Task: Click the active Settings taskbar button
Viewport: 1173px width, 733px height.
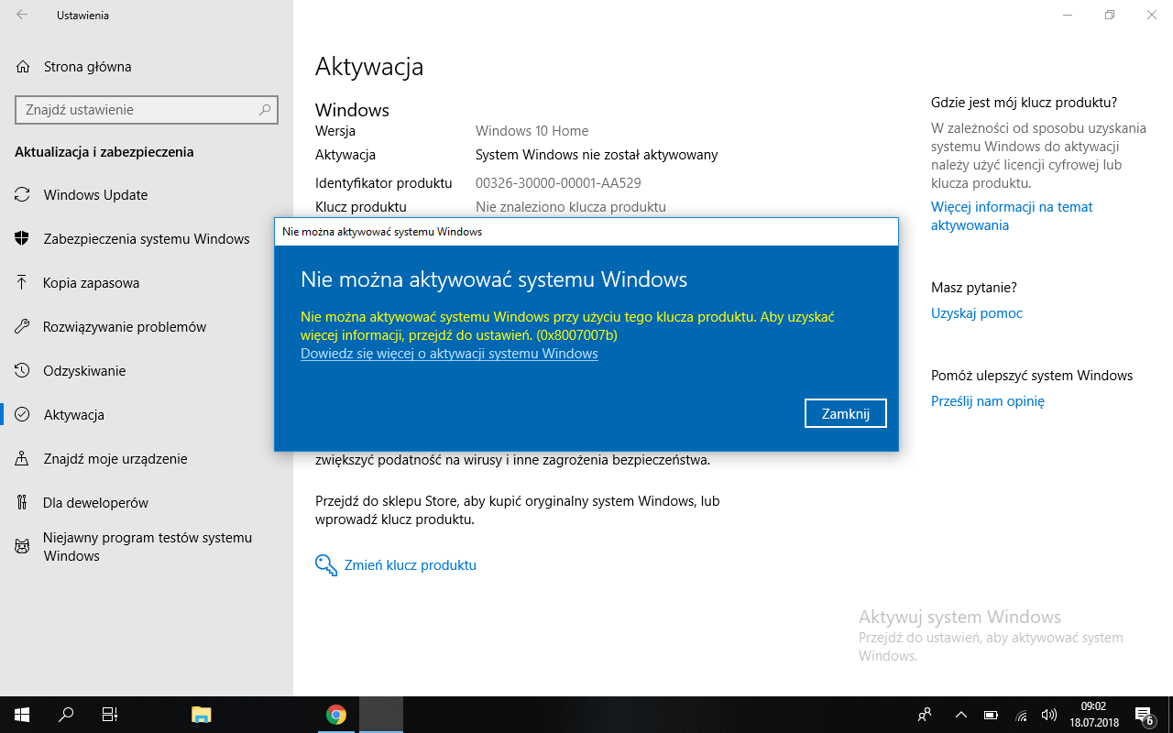Action: (x=381, y=715)
